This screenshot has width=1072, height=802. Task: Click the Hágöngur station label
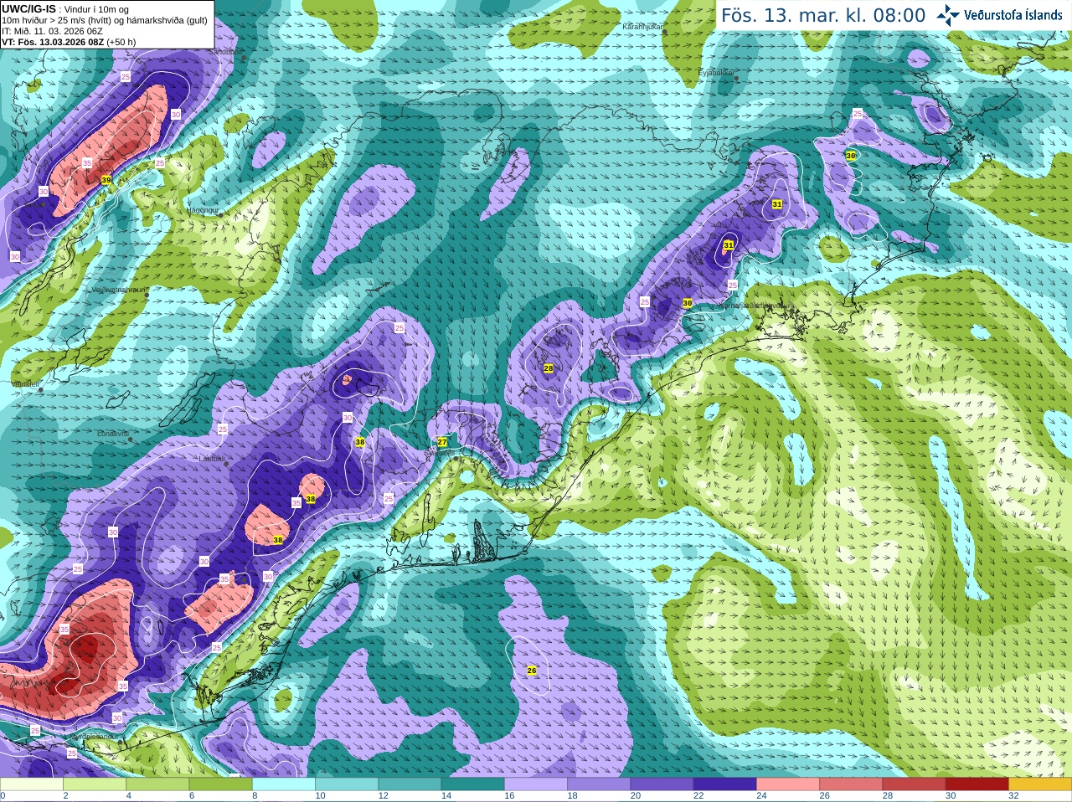click(x=202, y=210)
